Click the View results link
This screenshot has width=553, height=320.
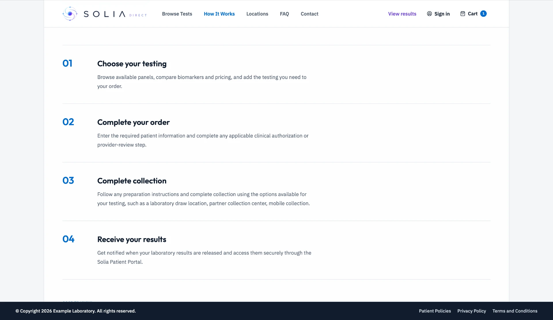coord(402,14)
